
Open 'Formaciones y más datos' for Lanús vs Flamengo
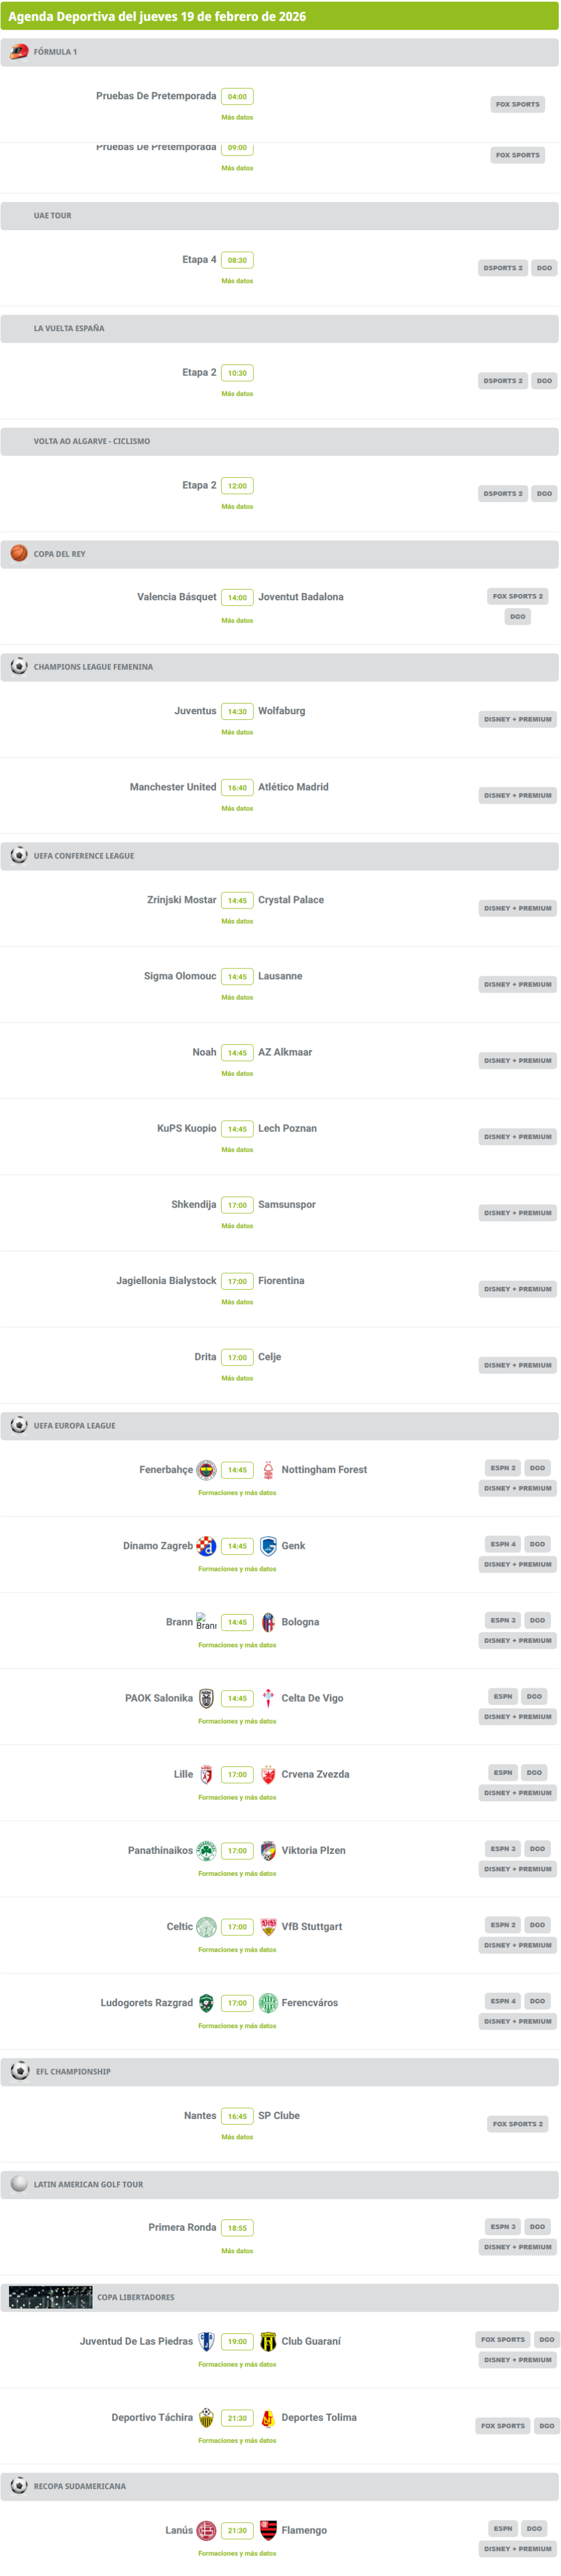[x=237, y=2553]
